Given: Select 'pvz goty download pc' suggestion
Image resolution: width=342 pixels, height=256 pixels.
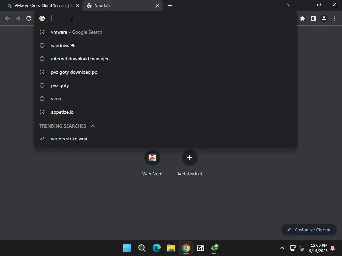Looking at the screenshot, I should click(x=166, y=72).
